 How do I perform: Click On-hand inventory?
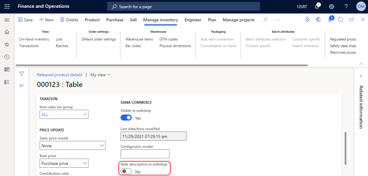pyautogui.click(x=34, y=39)
